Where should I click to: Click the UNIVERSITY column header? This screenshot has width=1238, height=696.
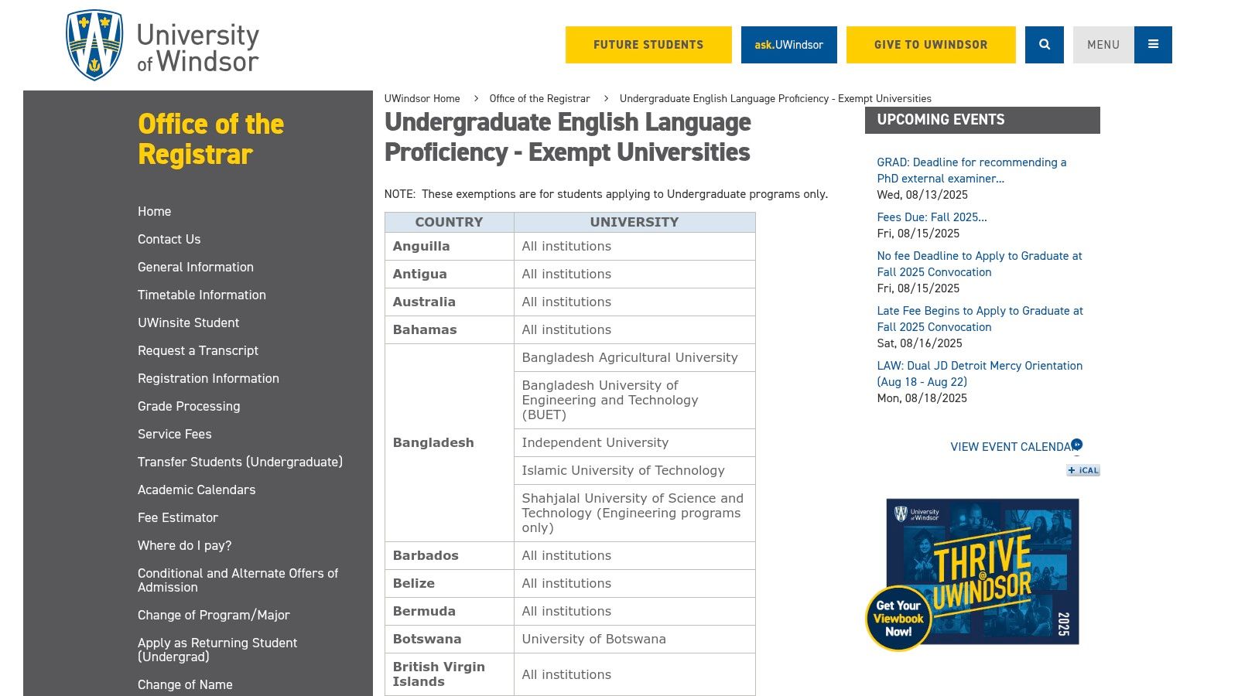[634, 222]
